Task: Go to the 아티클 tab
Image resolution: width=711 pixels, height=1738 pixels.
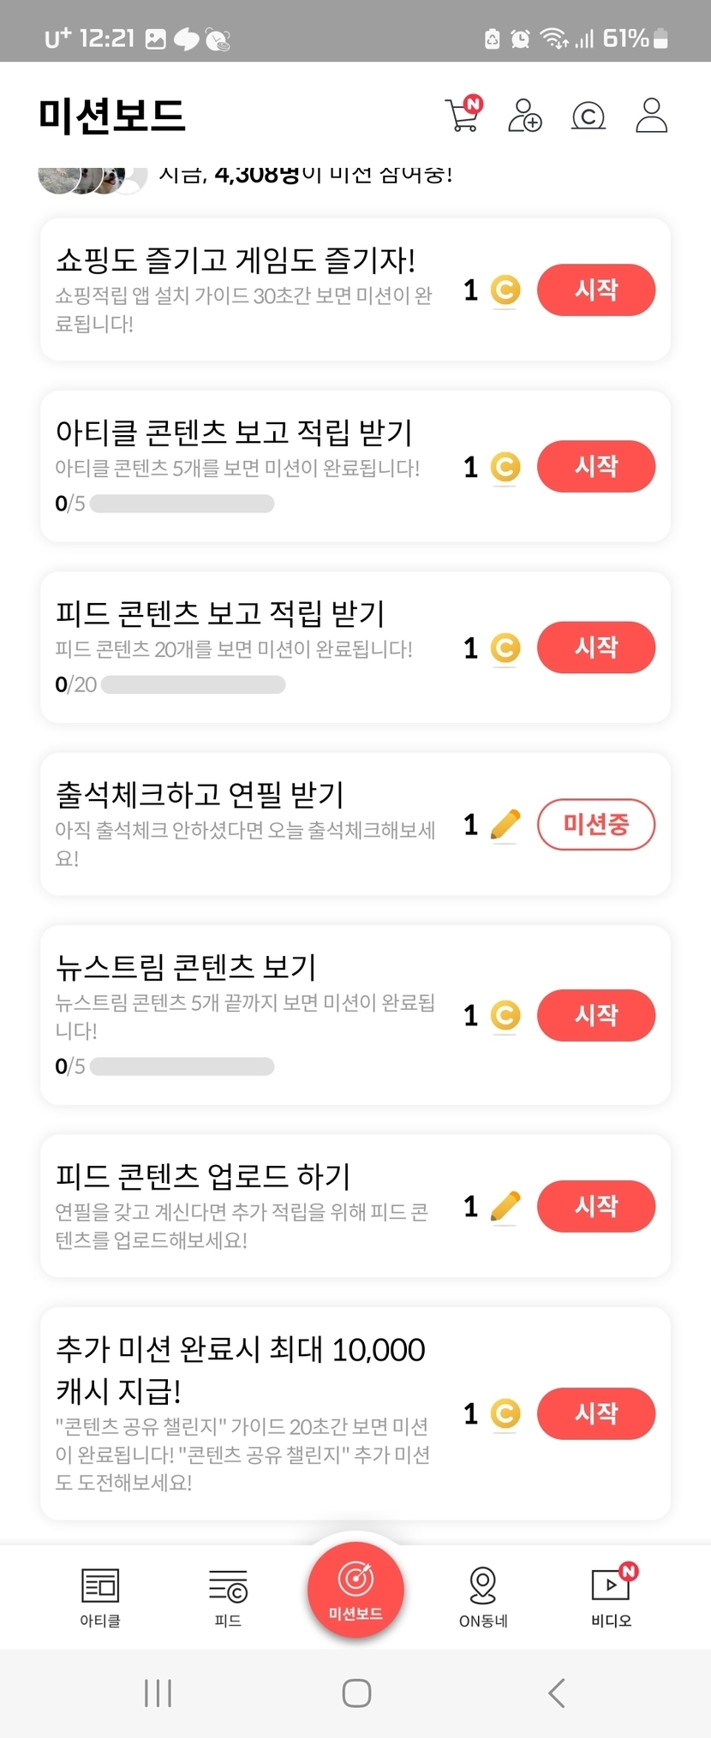Action: click(x=100, y=1597)
